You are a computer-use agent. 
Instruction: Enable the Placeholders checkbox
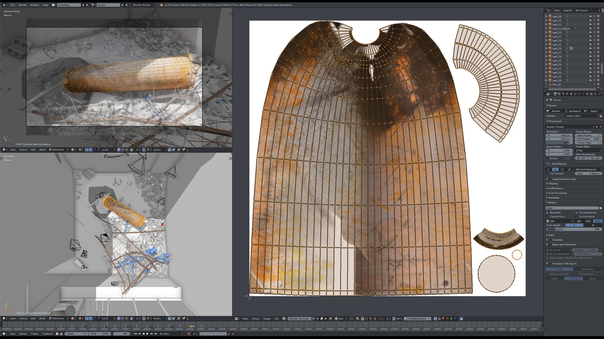pos(547,217)
